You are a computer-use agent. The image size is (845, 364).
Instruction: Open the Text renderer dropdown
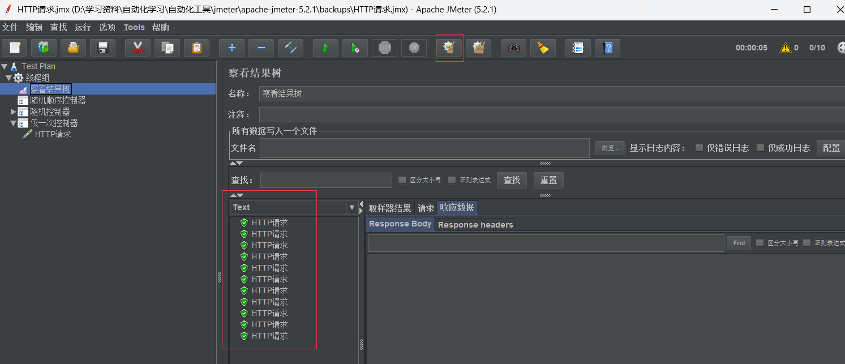352,207
